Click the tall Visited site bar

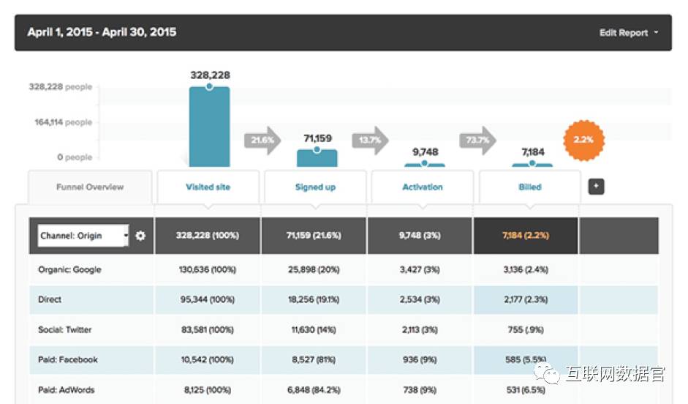click(x=209, y=128)
